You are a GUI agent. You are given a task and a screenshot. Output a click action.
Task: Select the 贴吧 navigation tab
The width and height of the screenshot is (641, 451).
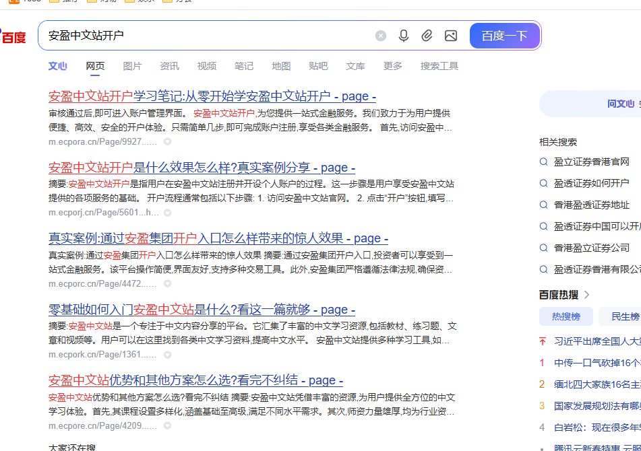click(x=317, y=66)
